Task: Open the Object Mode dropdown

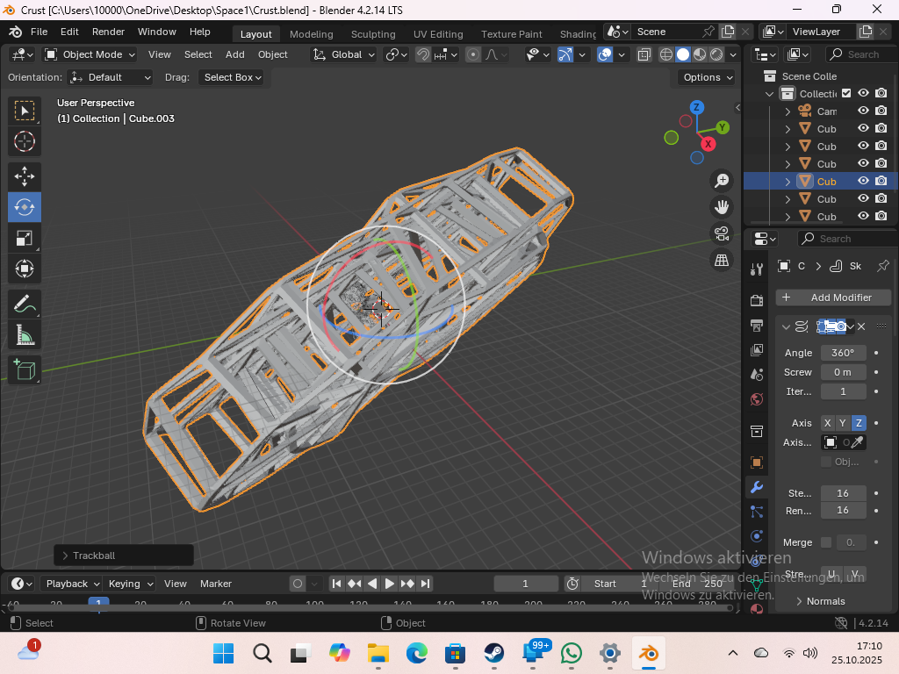Action: pos(90,54)
